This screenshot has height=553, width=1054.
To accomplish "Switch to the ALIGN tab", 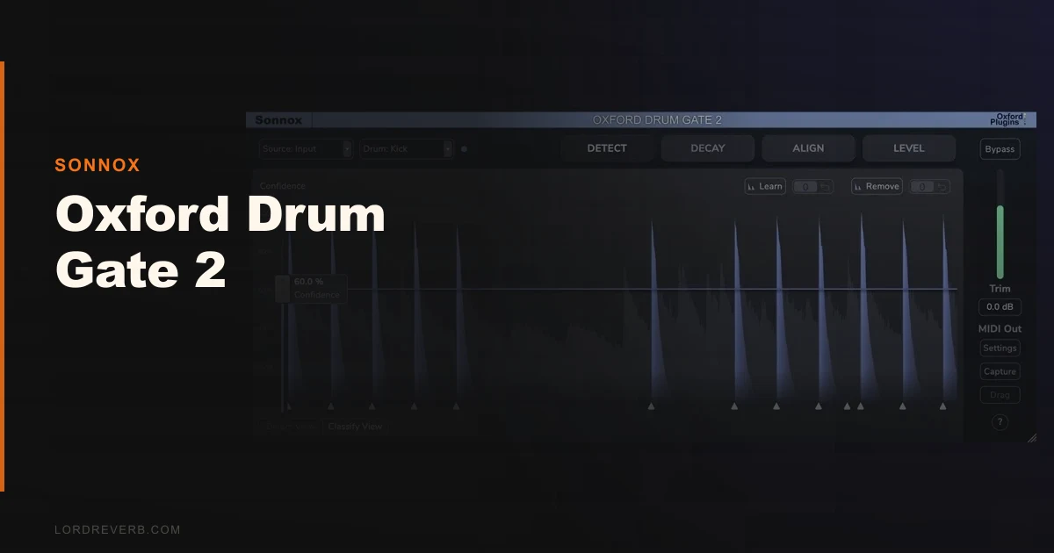I will click(x=808, y=148).
